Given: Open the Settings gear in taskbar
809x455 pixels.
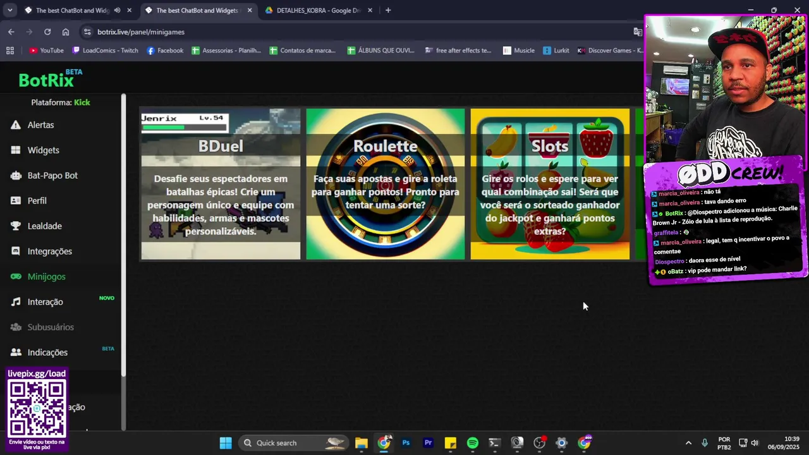Looking at the screenshot, I should coord(561,443).
